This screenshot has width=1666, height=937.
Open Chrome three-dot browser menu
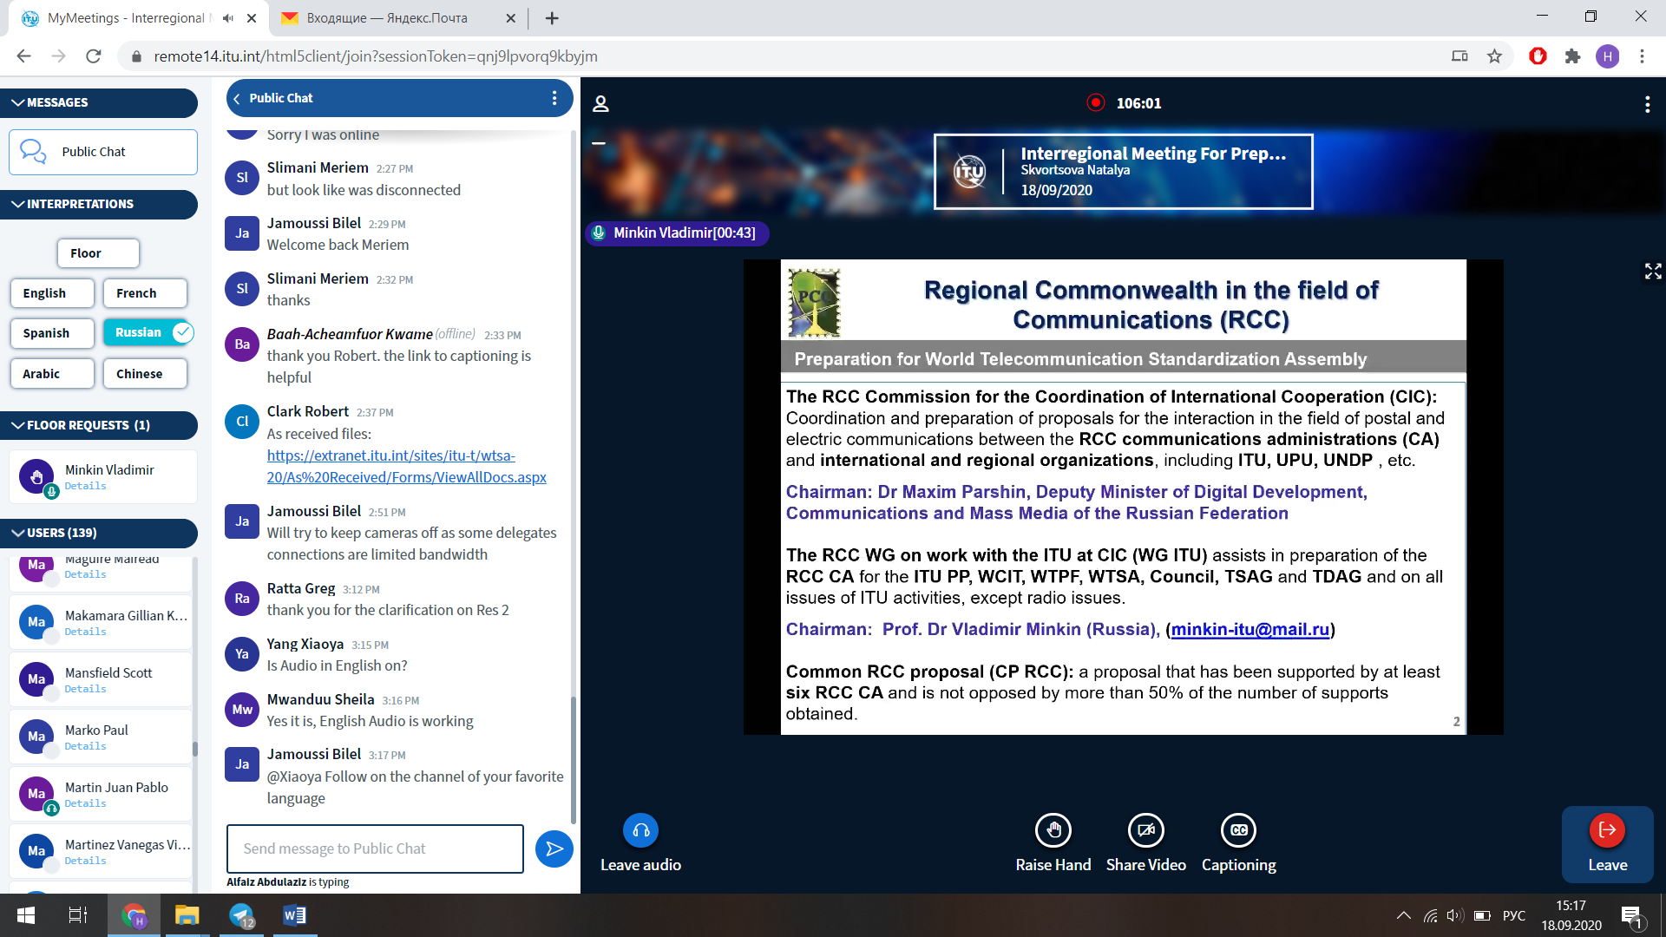(x=1642, y=56)
